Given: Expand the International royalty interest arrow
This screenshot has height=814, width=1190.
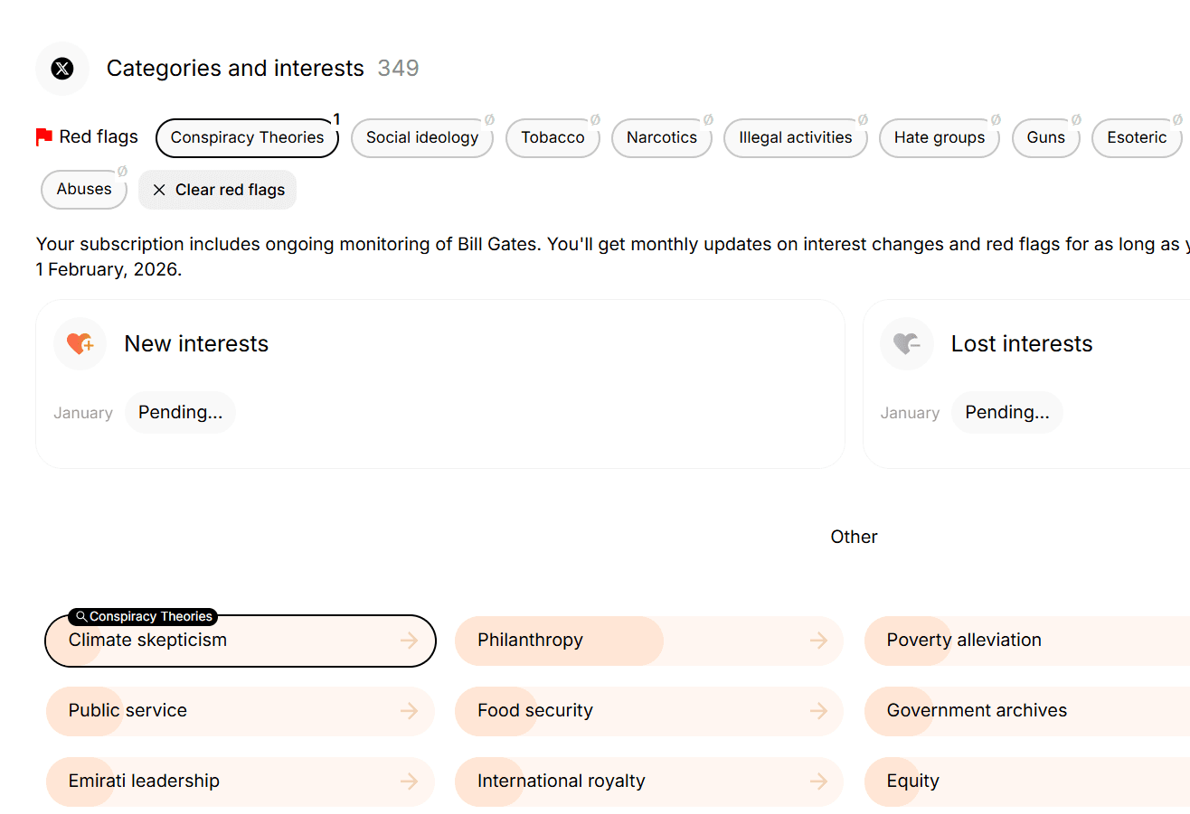Looking at the screenshot, I should (x=819, y=781).
